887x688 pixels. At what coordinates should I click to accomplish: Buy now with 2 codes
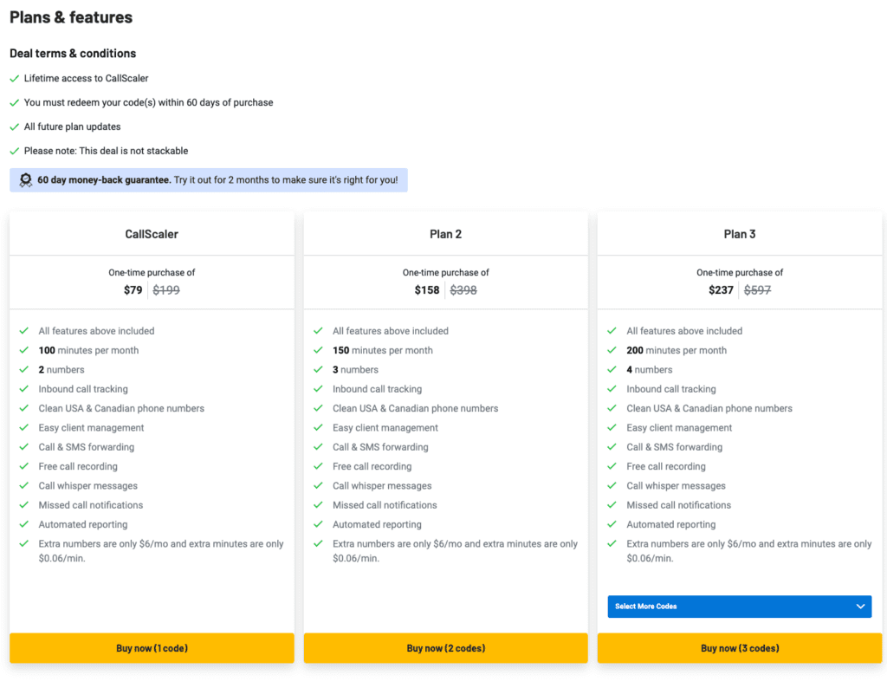click(x=446, y=648)
